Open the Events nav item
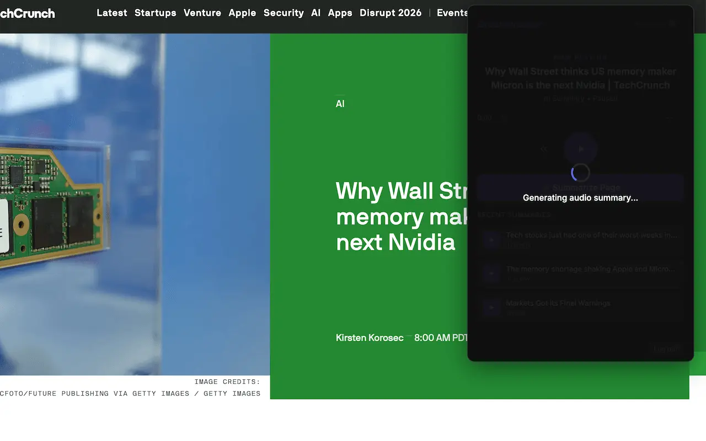 point(452,13)
